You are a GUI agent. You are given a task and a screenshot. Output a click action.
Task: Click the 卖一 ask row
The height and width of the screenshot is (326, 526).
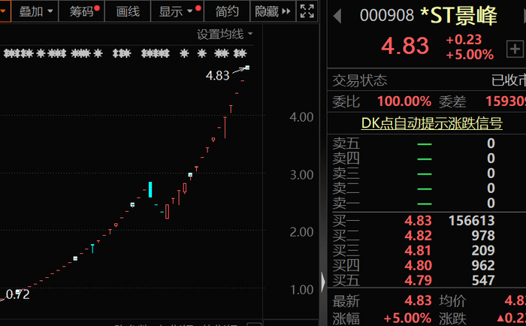pos(426,204)
